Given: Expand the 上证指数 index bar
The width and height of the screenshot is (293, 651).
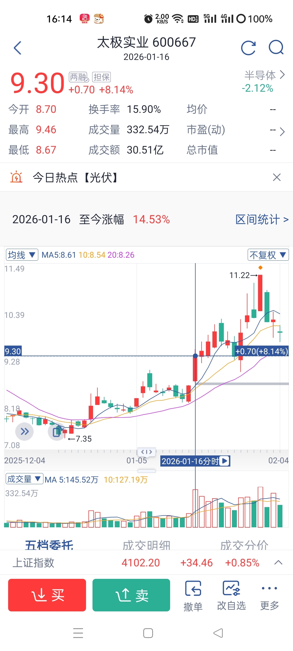Looking at the screenshot, I should coord(278,563).
